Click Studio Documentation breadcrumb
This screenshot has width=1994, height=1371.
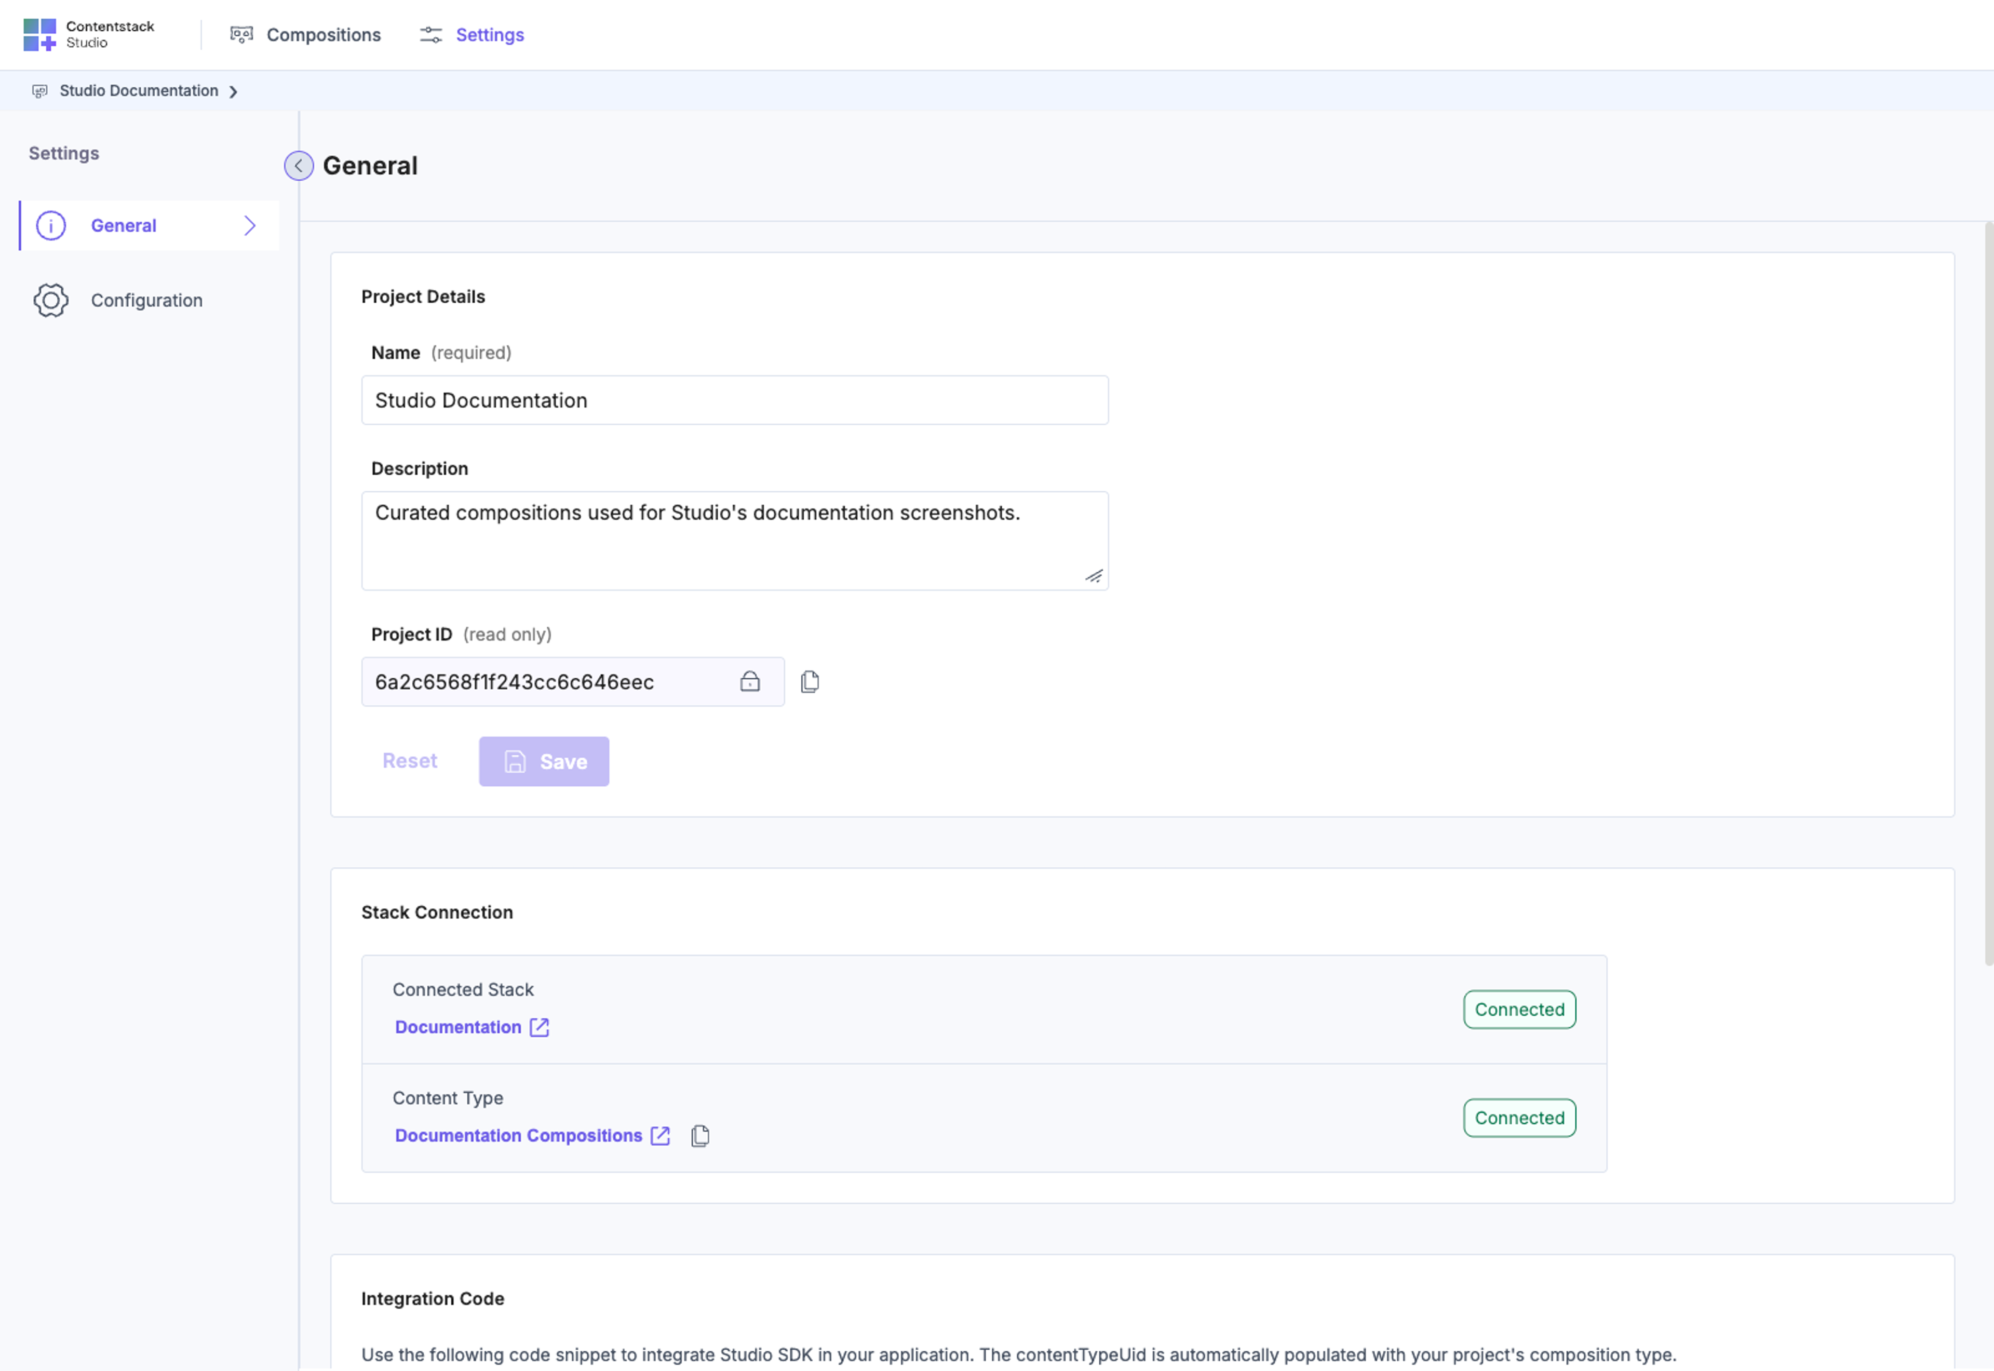(x=138, y=91)
